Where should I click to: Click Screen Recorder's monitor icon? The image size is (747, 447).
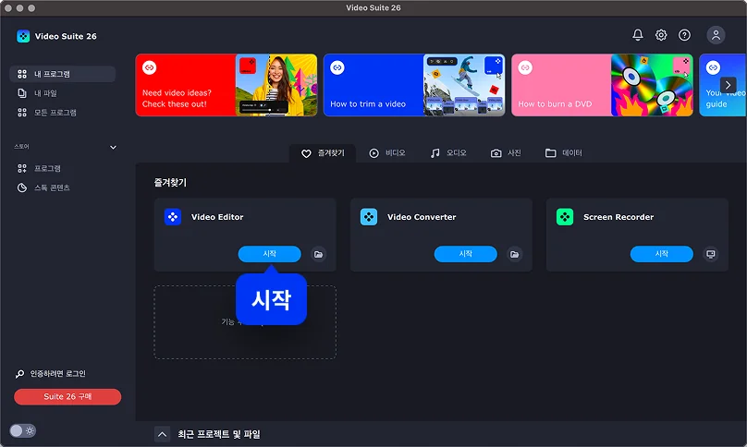pos(710,254)
